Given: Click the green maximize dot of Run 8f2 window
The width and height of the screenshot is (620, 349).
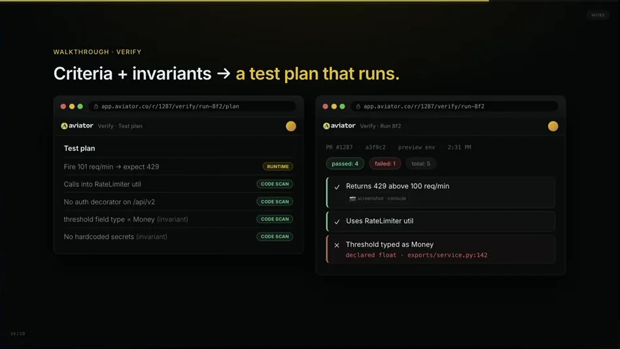Looking at the screenshot, I should tap(343, 107).
